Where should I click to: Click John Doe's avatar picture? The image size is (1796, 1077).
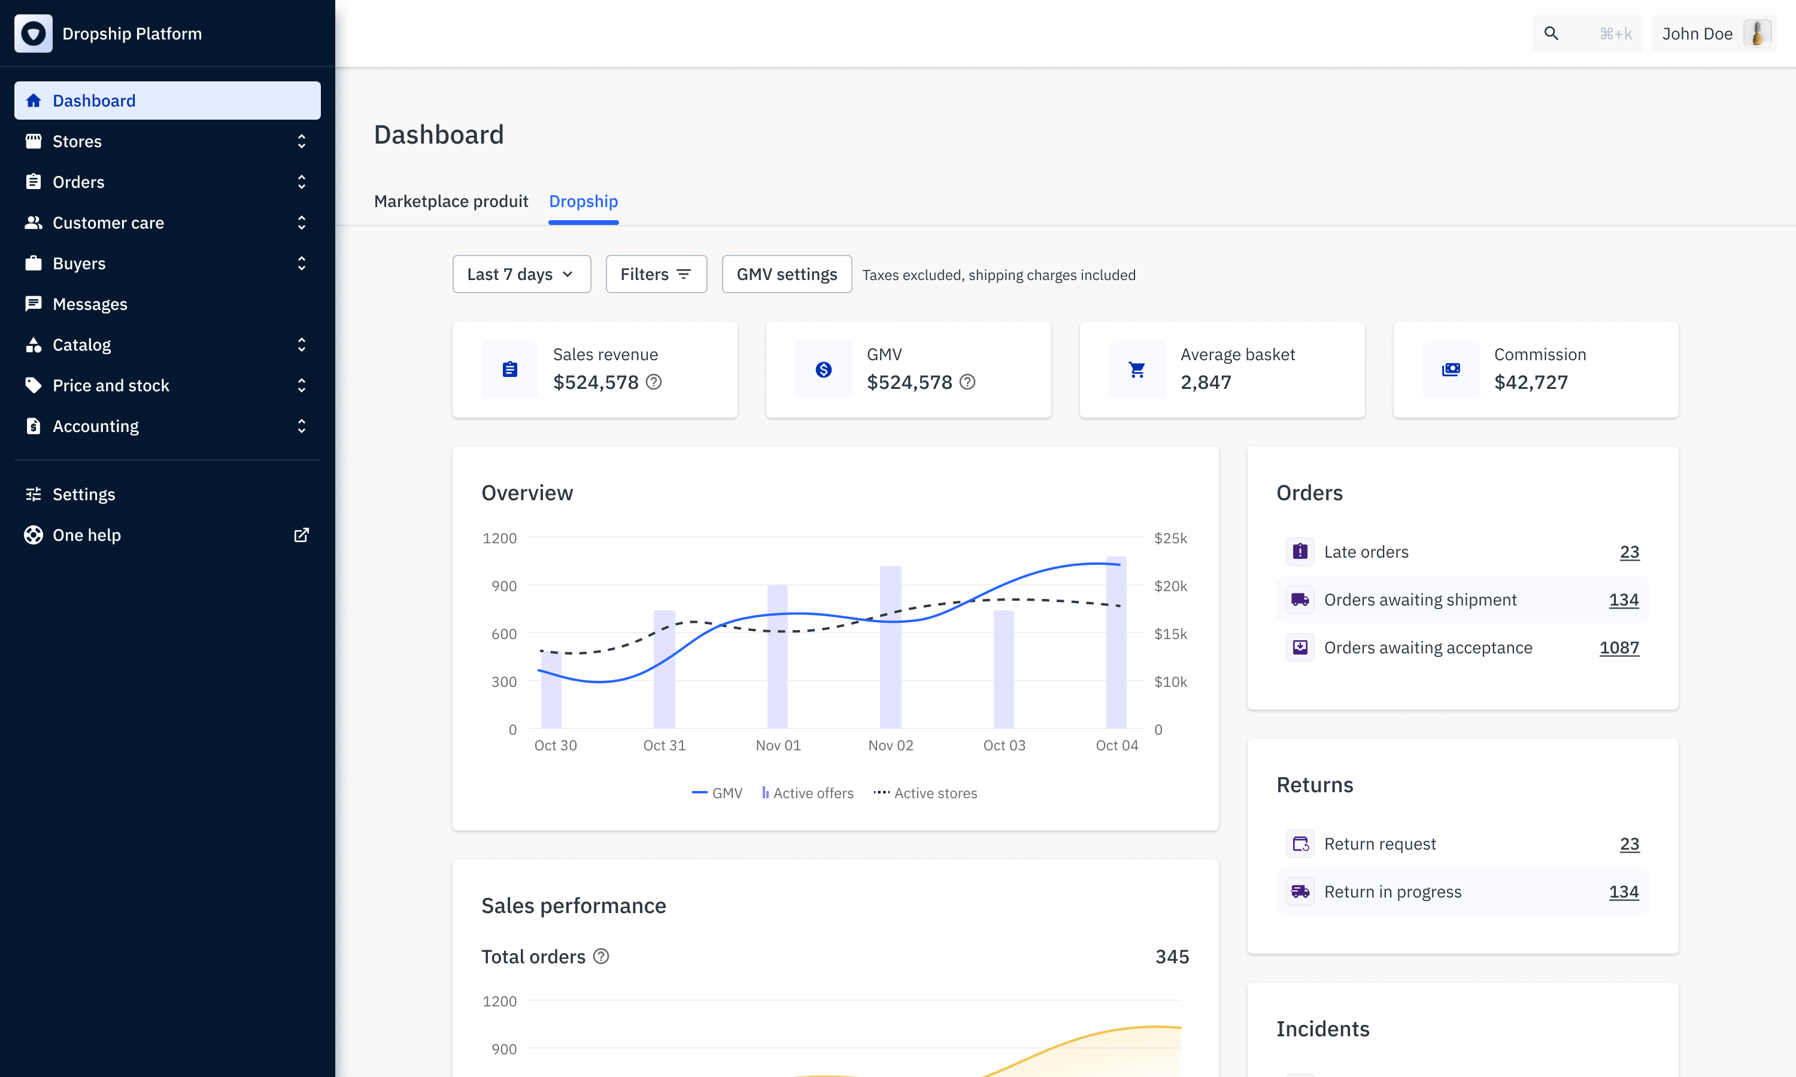[1758, 34]
